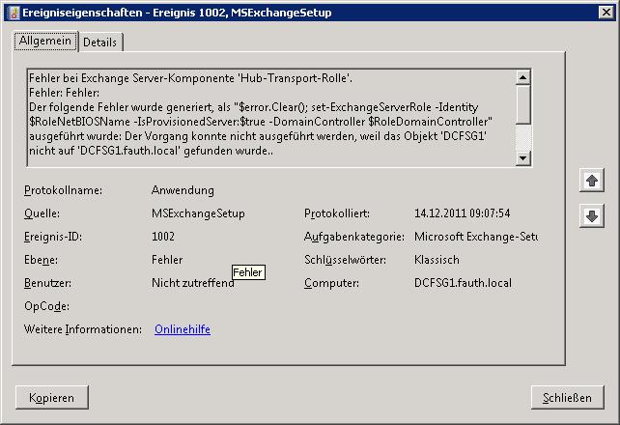Viewport: 620px width, 425px height.
Task: Click the Weitere Informationen label
Action: coord(83,329)
